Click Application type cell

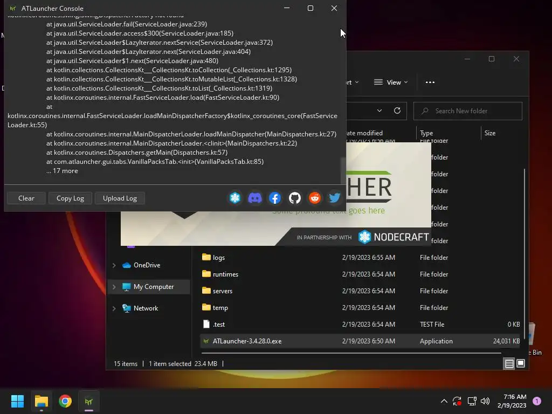(x=436, y=341)
